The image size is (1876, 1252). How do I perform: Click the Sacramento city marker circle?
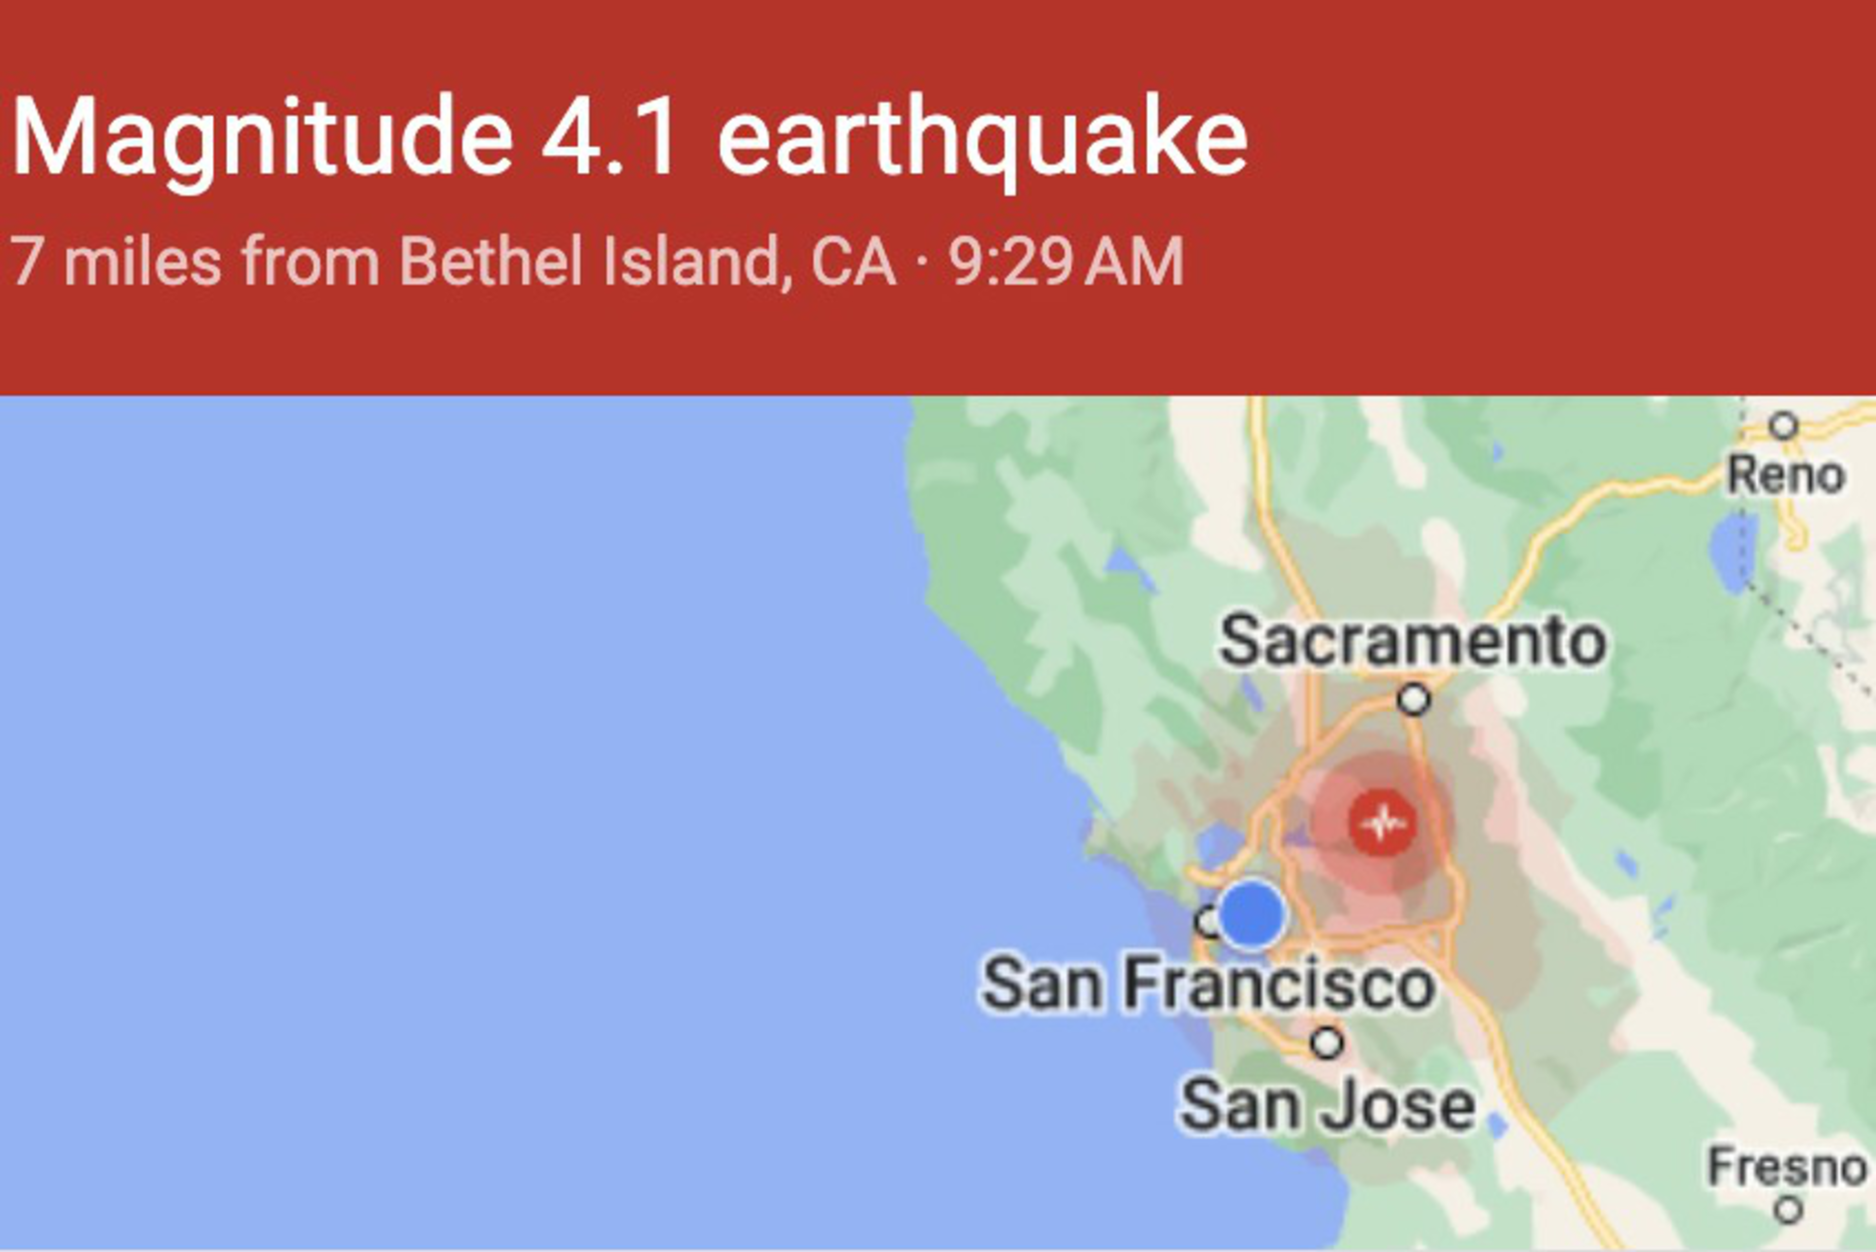pos(1414,699)
